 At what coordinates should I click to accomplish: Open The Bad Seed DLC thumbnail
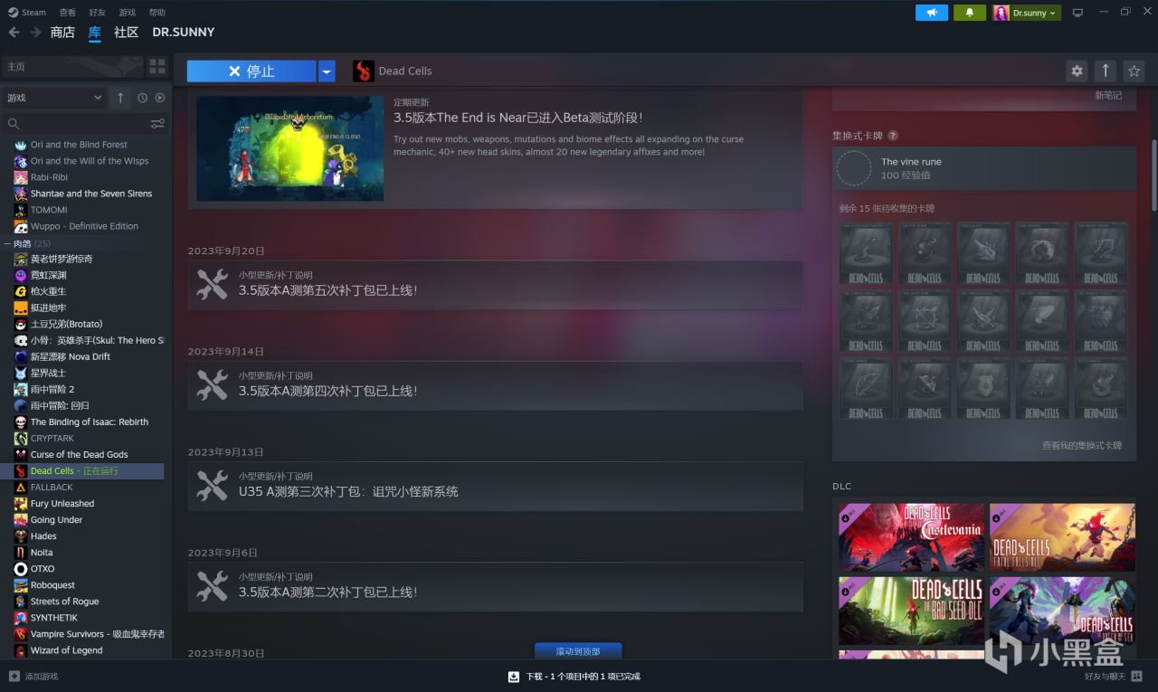click(911, 611)
